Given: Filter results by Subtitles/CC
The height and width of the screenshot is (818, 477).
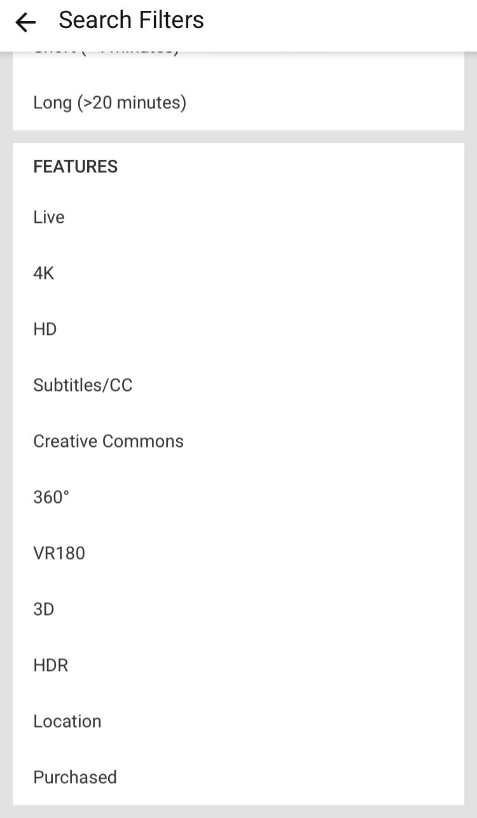Looking at the screenshot, I should point(238,385).
